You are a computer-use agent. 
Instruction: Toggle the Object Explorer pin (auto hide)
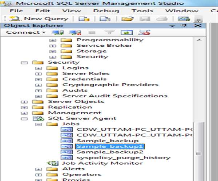click(x=185, y=26)
